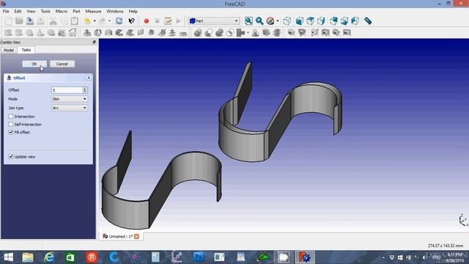
Task: Collapse the Offset task panel
Action: 89,78
